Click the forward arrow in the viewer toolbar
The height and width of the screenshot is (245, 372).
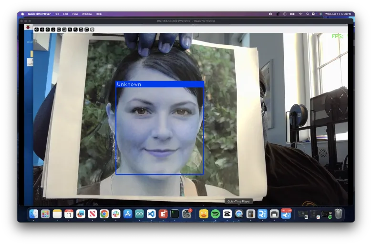tap(42, 30)
